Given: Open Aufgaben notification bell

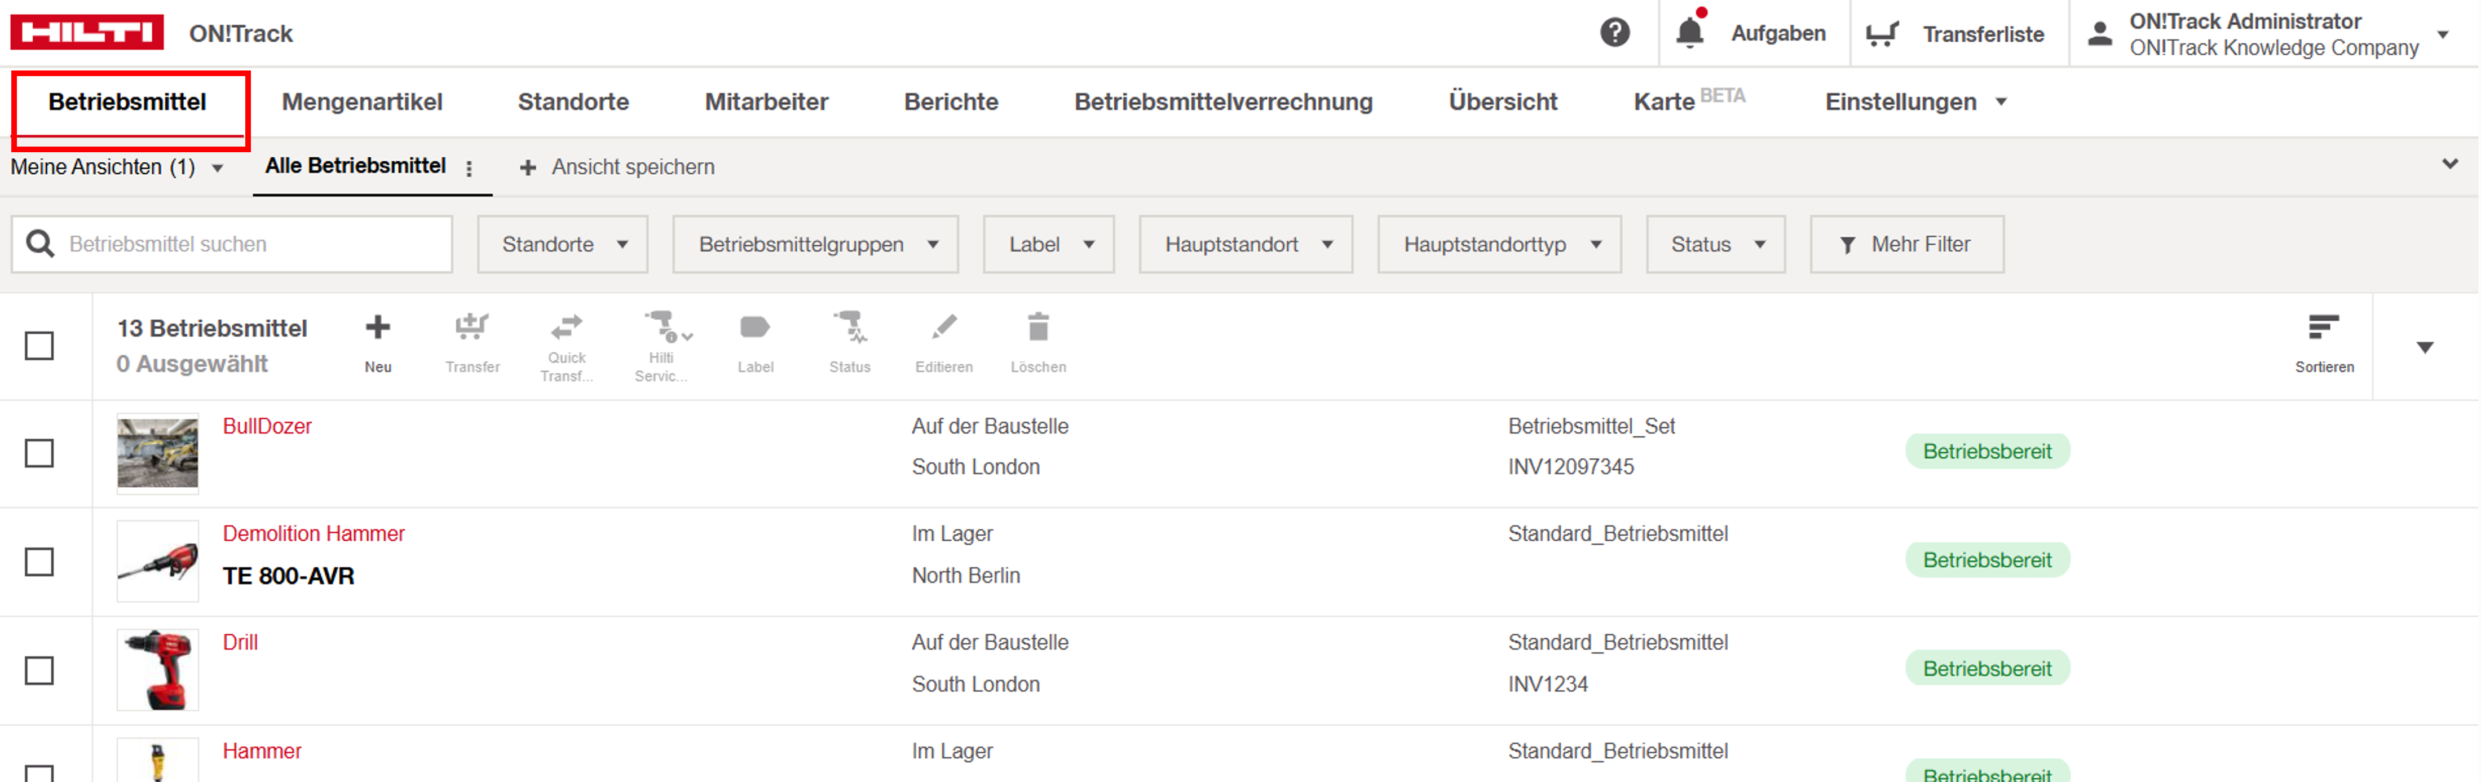Looking at the screenshot, I should 1689,33.
